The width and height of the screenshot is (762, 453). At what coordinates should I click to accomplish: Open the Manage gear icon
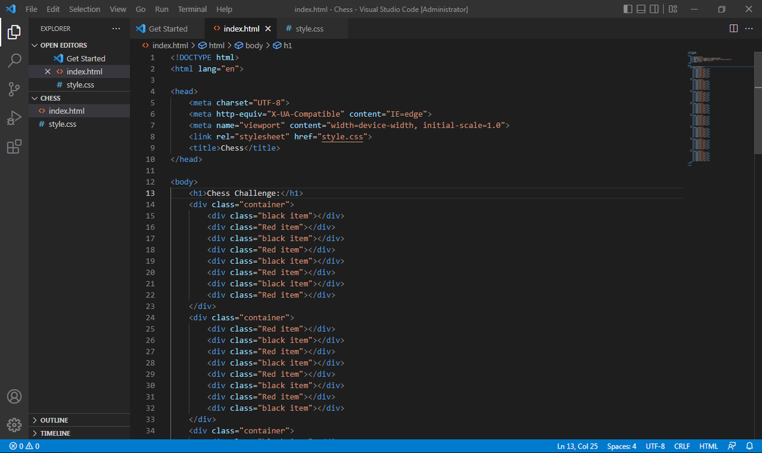(x=14, y=425)
